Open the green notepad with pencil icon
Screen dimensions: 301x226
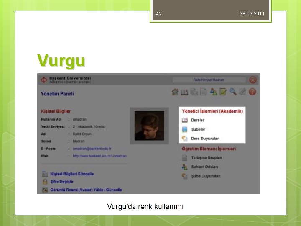(x=223, y=92)
